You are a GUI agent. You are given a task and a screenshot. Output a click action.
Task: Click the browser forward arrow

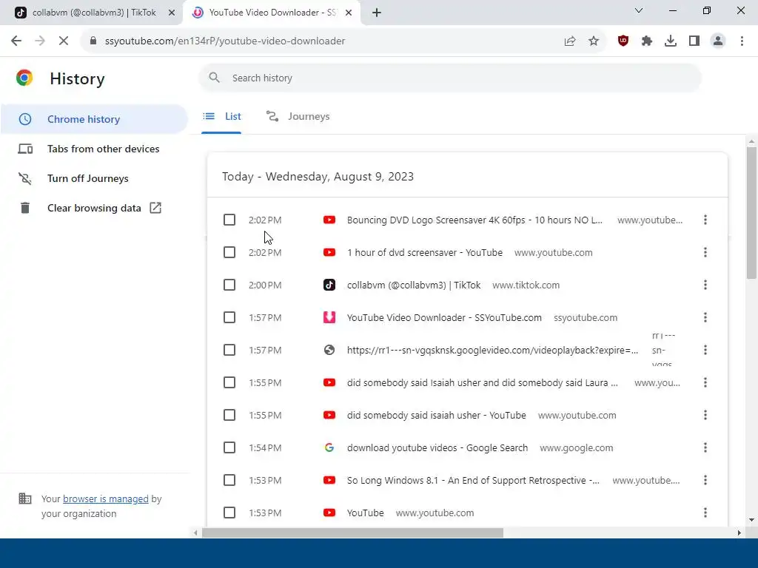[x=40, y=41]
